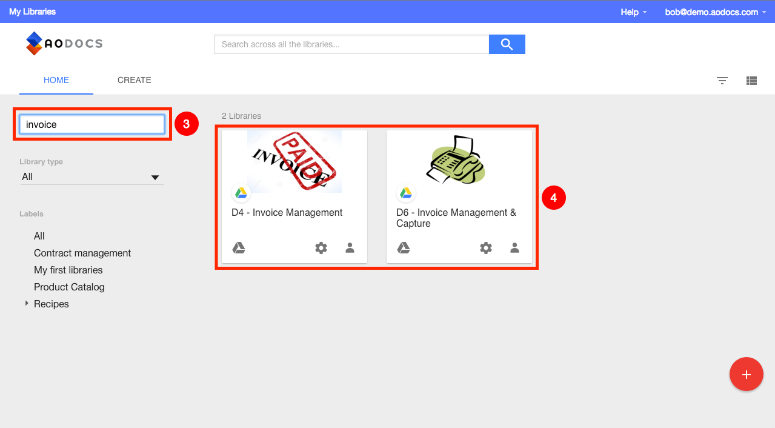Image resolution: width=775 pixels, height=428 pixels.
Task: Open the bob@demo.aodocs.com account menu
Action: (x=716, y=12)
